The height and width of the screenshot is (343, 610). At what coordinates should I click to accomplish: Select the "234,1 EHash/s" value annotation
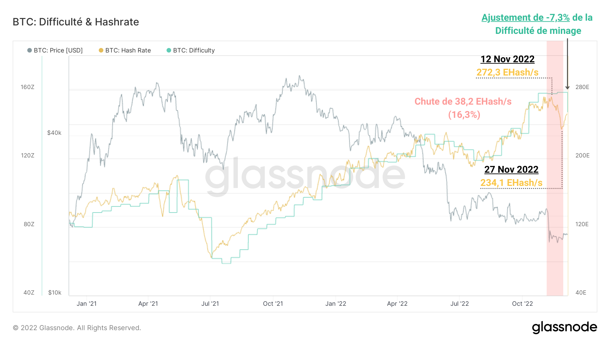pyautogui.click(x=511, y=183)
